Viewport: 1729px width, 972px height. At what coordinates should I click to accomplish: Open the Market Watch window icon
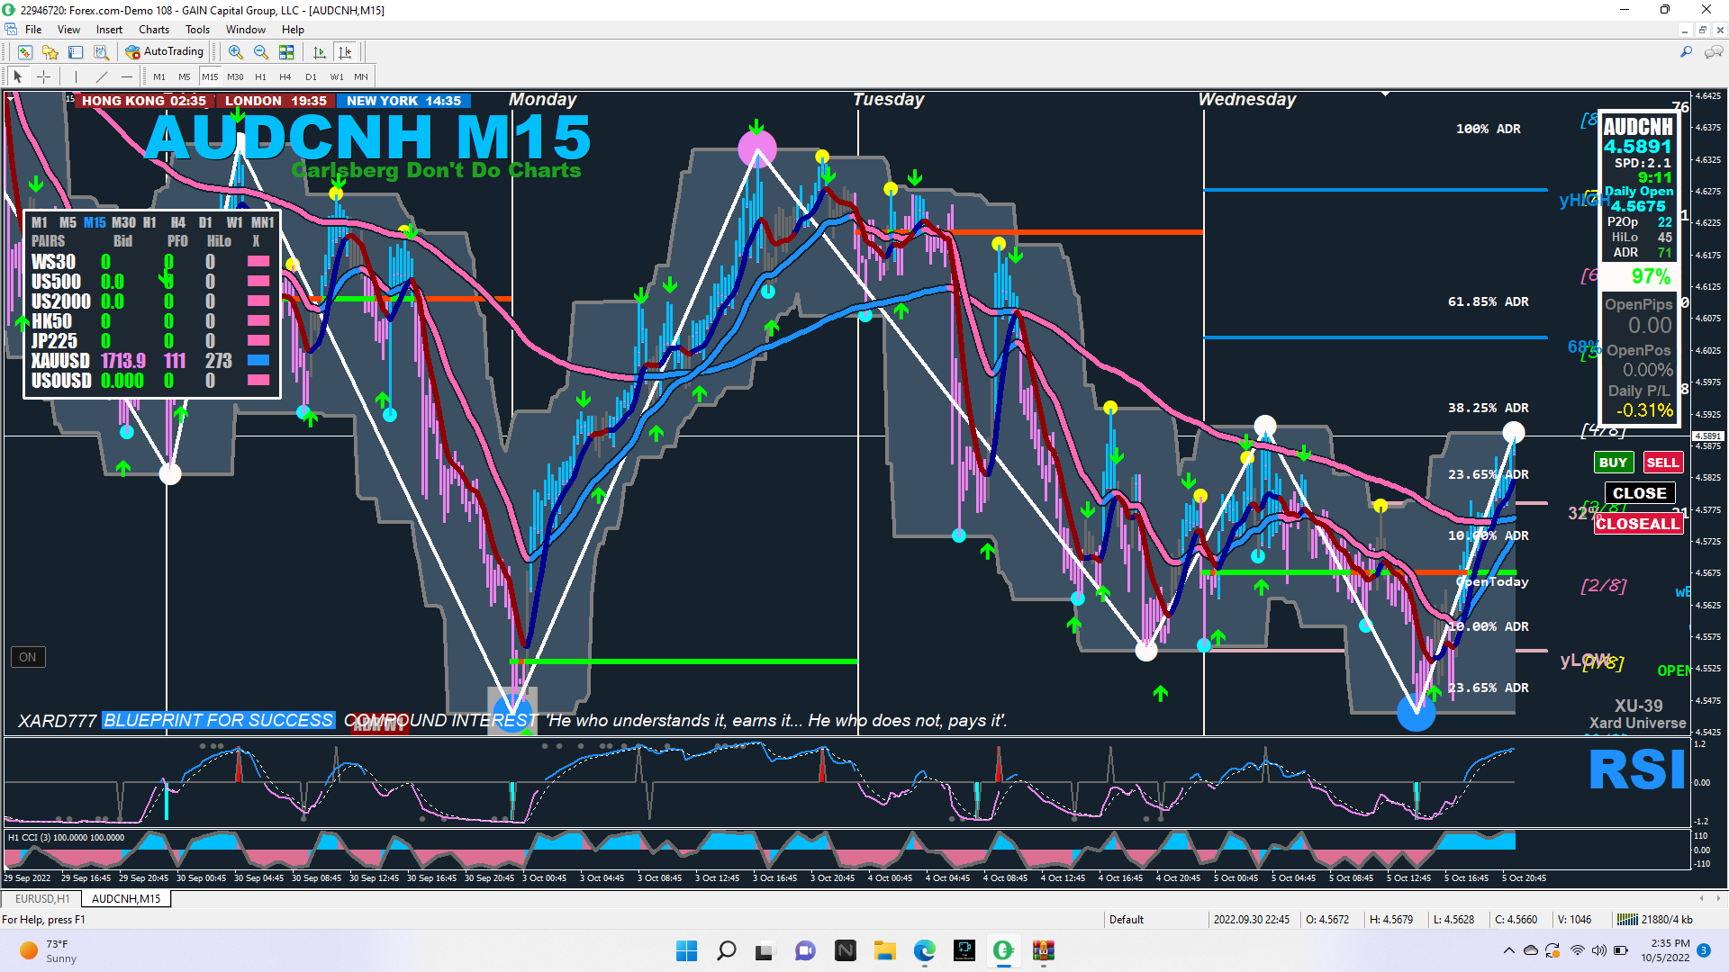[x=24, y=52]
